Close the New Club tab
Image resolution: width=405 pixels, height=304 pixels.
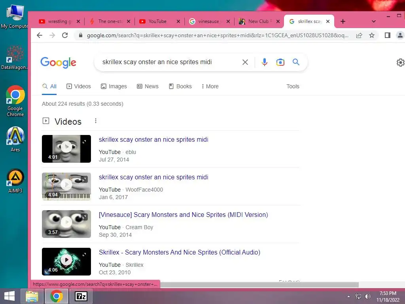278,21
